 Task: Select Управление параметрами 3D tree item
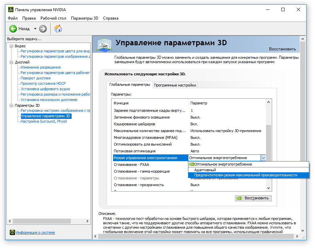click(x=46, y=116)
